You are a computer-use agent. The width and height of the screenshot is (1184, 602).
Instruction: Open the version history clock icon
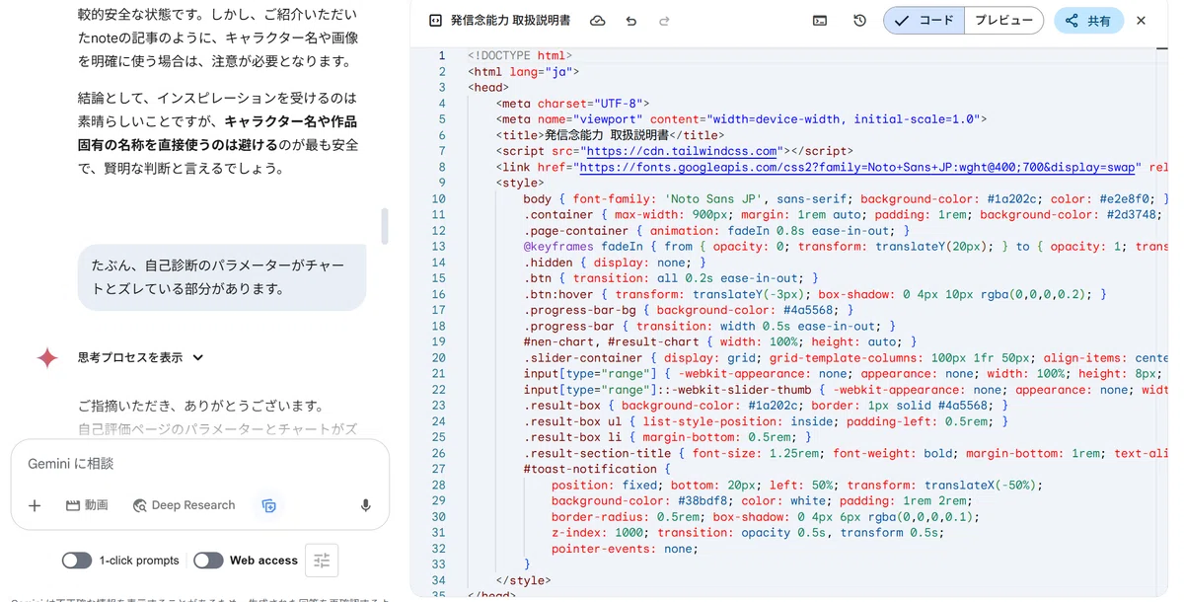[x=859, y=21]
